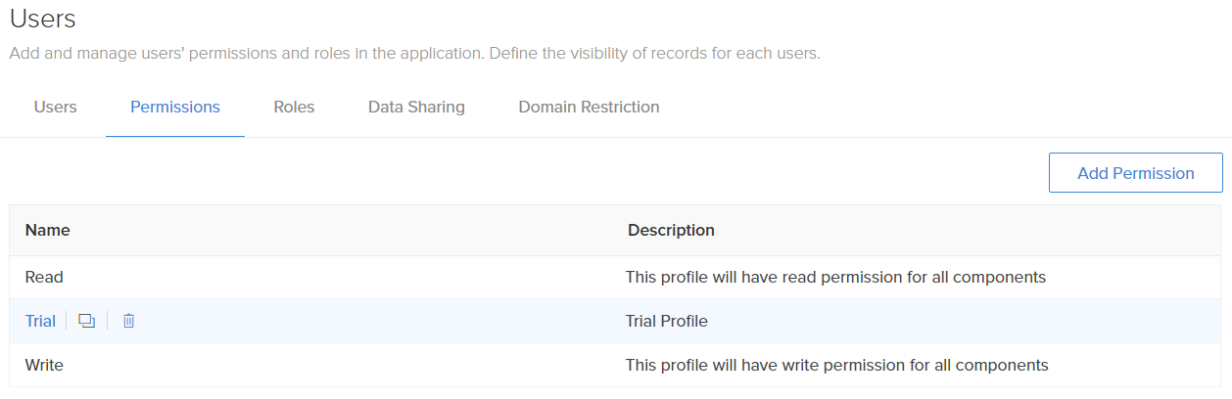
Task: Open the Users tab
Action: 55,107
